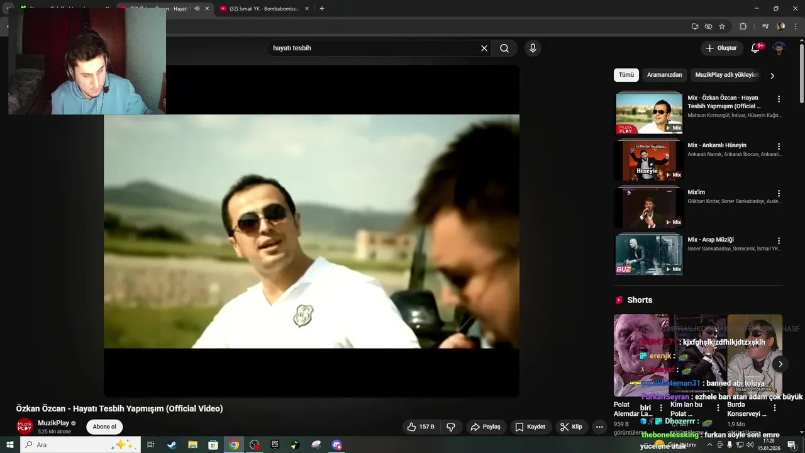Image resolution: width=805 pixels, height=453 pixels.
Task: Open options for Mix - Ankaralı Hüseyin
Action: coord(779,147)
